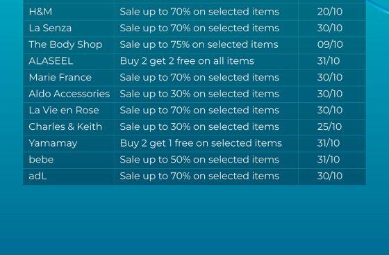
Task: Select the Yamamay store name
Action: tap(53, 143)
